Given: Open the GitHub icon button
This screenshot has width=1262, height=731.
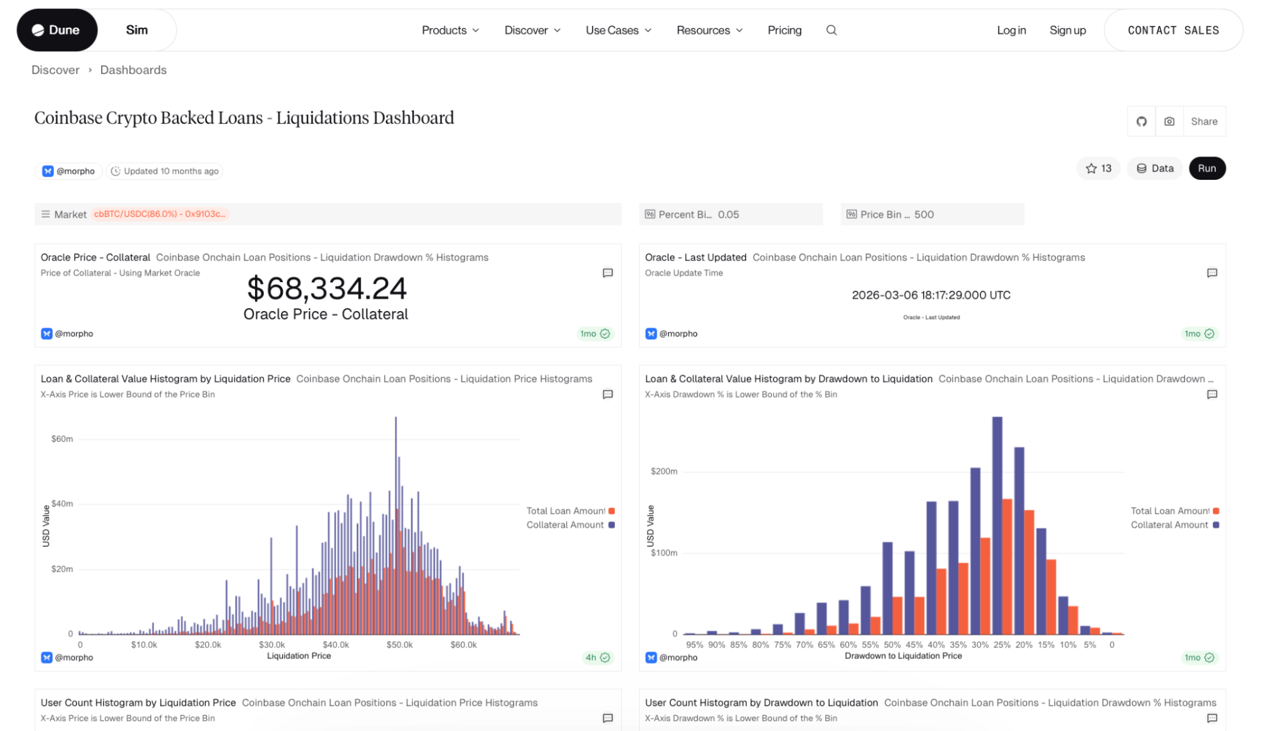Looking at the screenshot, I should pos(1141,121).
